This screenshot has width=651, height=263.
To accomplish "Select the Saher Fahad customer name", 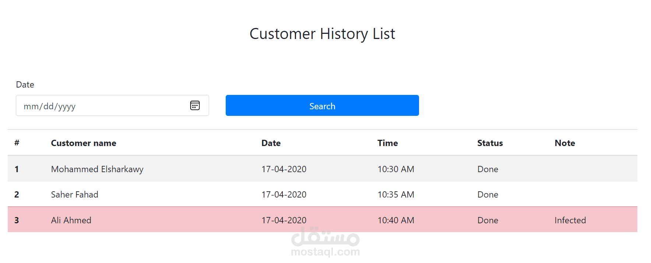I will [75, 195].
